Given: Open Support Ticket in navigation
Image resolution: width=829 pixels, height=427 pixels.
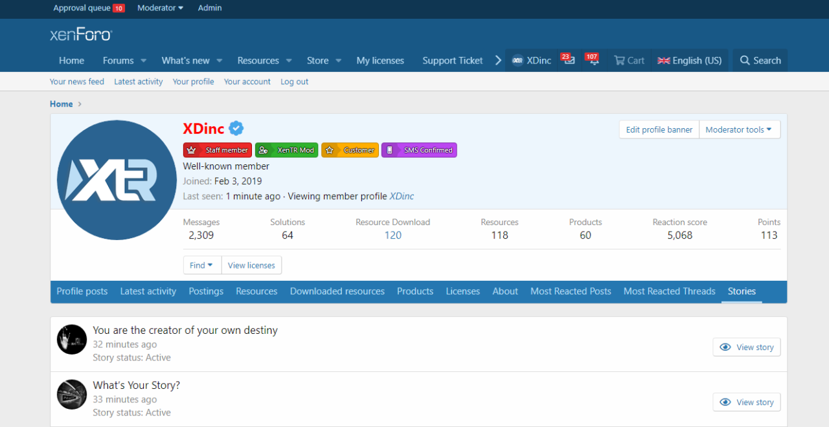Looking at the screenshot, I should (x=453, y=60).
